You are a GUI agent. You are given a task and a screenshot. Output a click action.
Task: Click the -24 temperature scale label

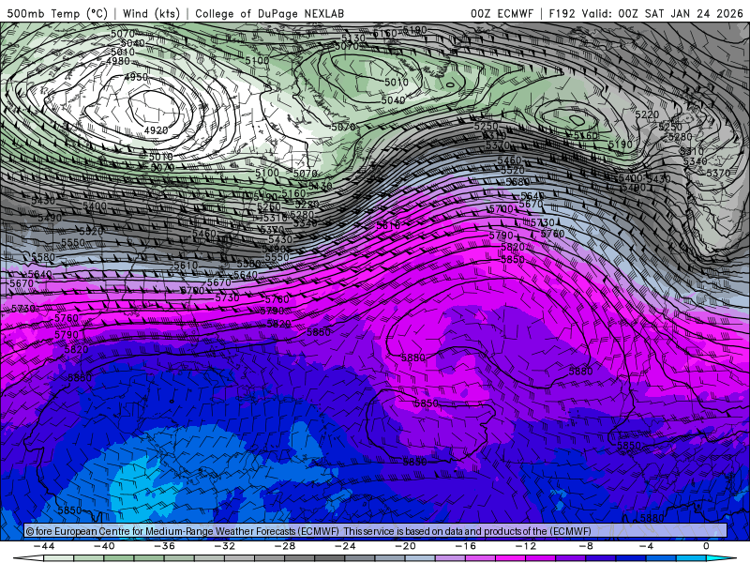345,546
